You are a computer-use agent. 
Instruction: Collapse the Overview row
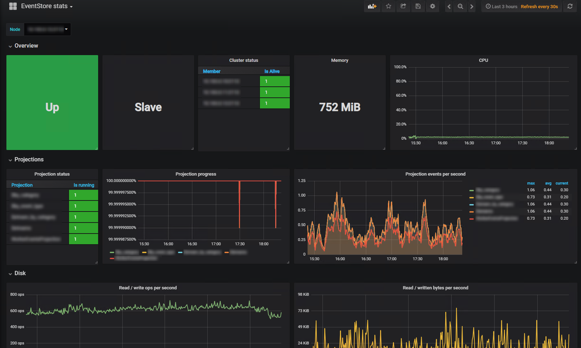pos(26,46)
